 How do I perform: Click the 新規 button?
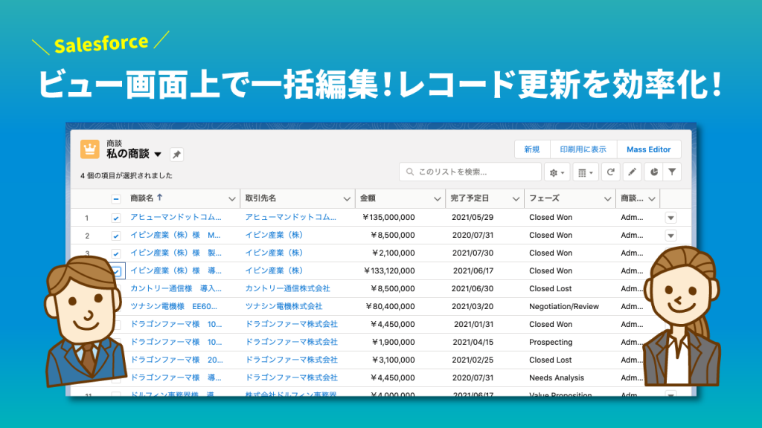click(531, 149)
